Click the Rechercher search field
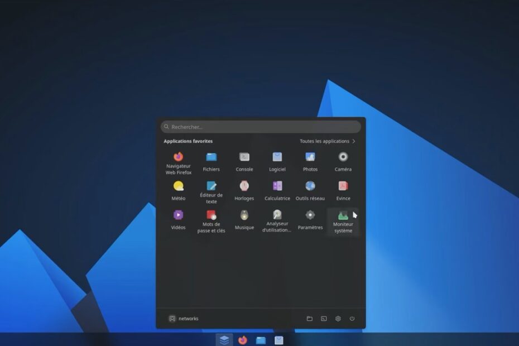 261,127
